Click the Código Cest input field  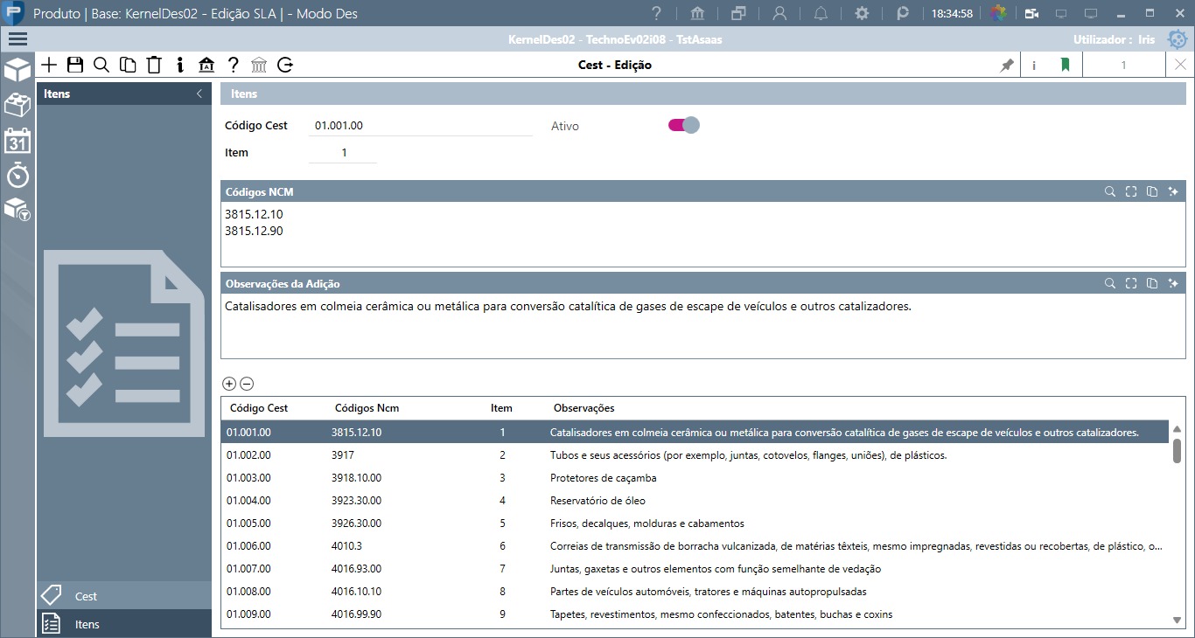(x=420, y=125)
